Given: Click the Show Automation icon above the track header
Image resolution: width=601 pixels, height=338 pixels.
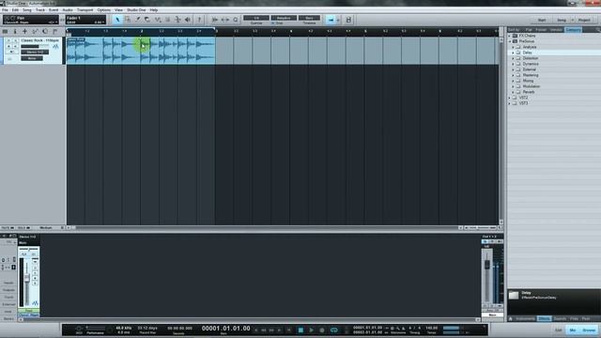Looking at the screenshot, I should pyautogui.click(x=35, y=31).
